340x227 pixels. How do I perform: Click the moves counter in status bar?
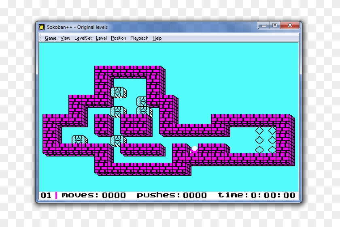click(93, 195)
